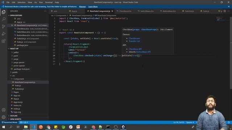Open the Edit menu
The height and width of the screenshot is (130, 232).
[x=13, y=2]
